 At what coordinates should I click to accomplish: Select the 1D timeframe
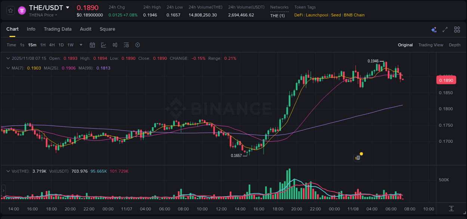61,45
